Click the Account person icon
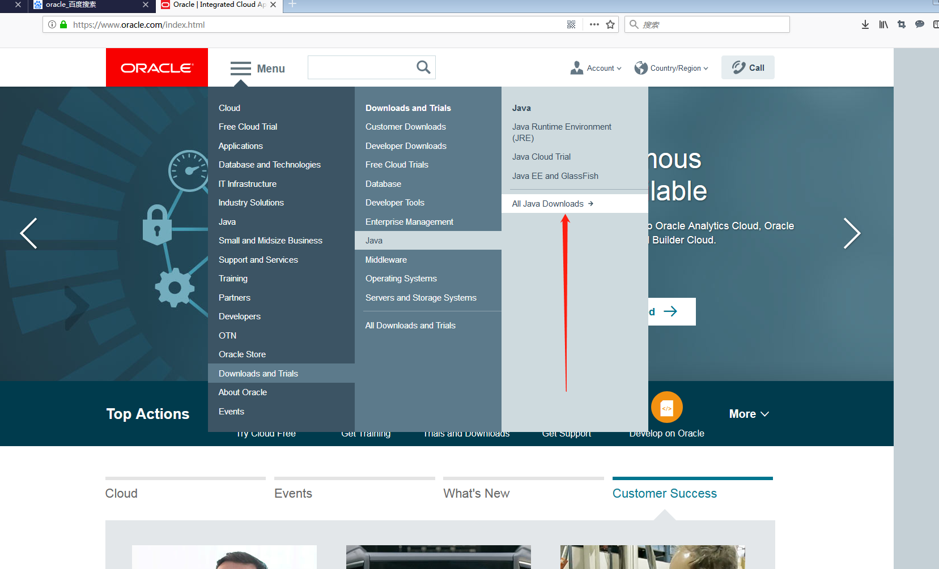Screen dimensions: 939x569 (576, 68)
